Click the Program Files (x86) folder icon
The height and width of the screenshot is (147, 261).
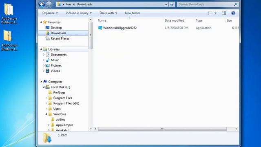click(50, 103)
